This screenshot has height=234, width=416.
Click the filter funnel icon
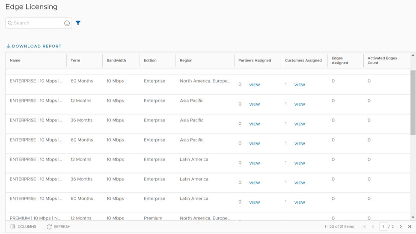78,23
